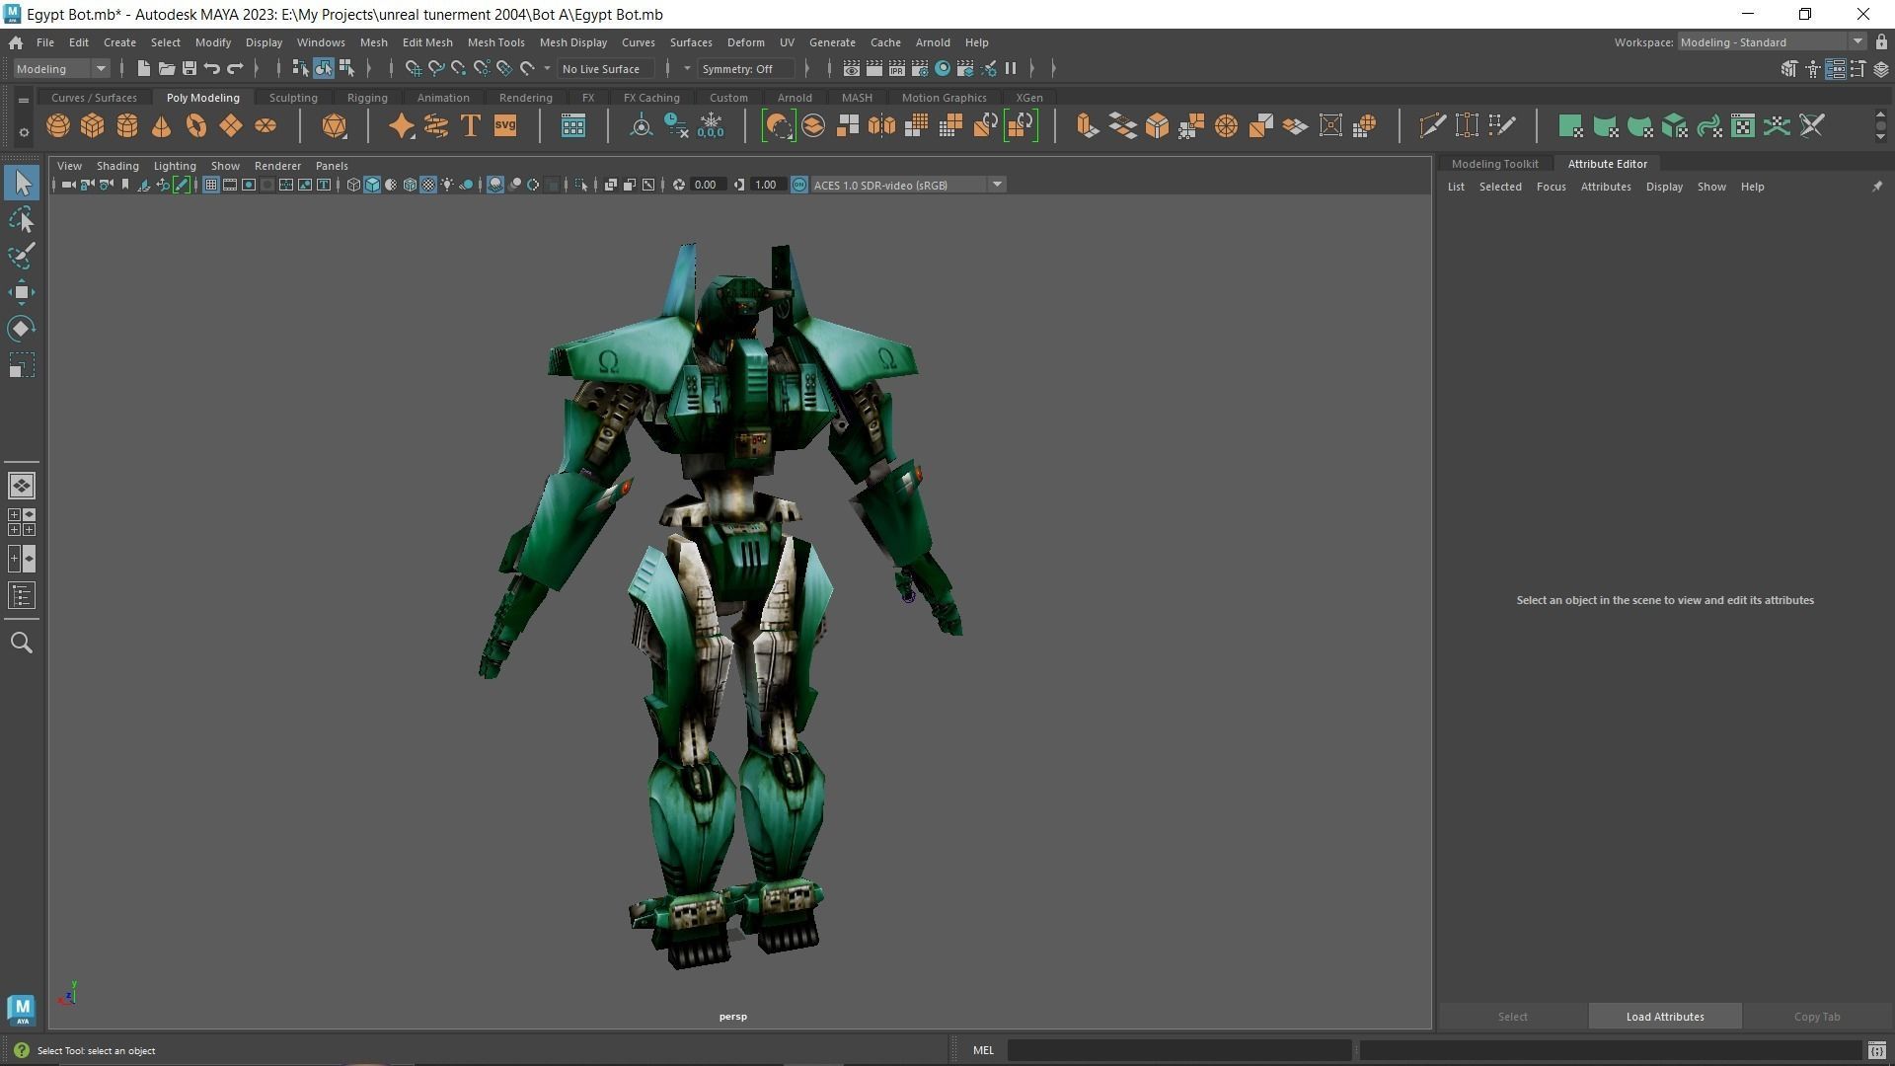Select the Rotate tool in toolbox
The height and width of the screenshot is (1066, 1895).
click(x=22, y=329)
